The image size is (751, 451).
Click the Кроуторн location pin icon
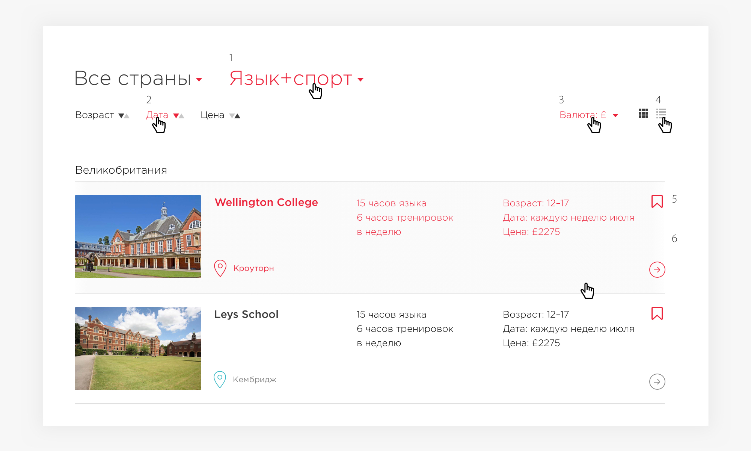coord(220,268)
